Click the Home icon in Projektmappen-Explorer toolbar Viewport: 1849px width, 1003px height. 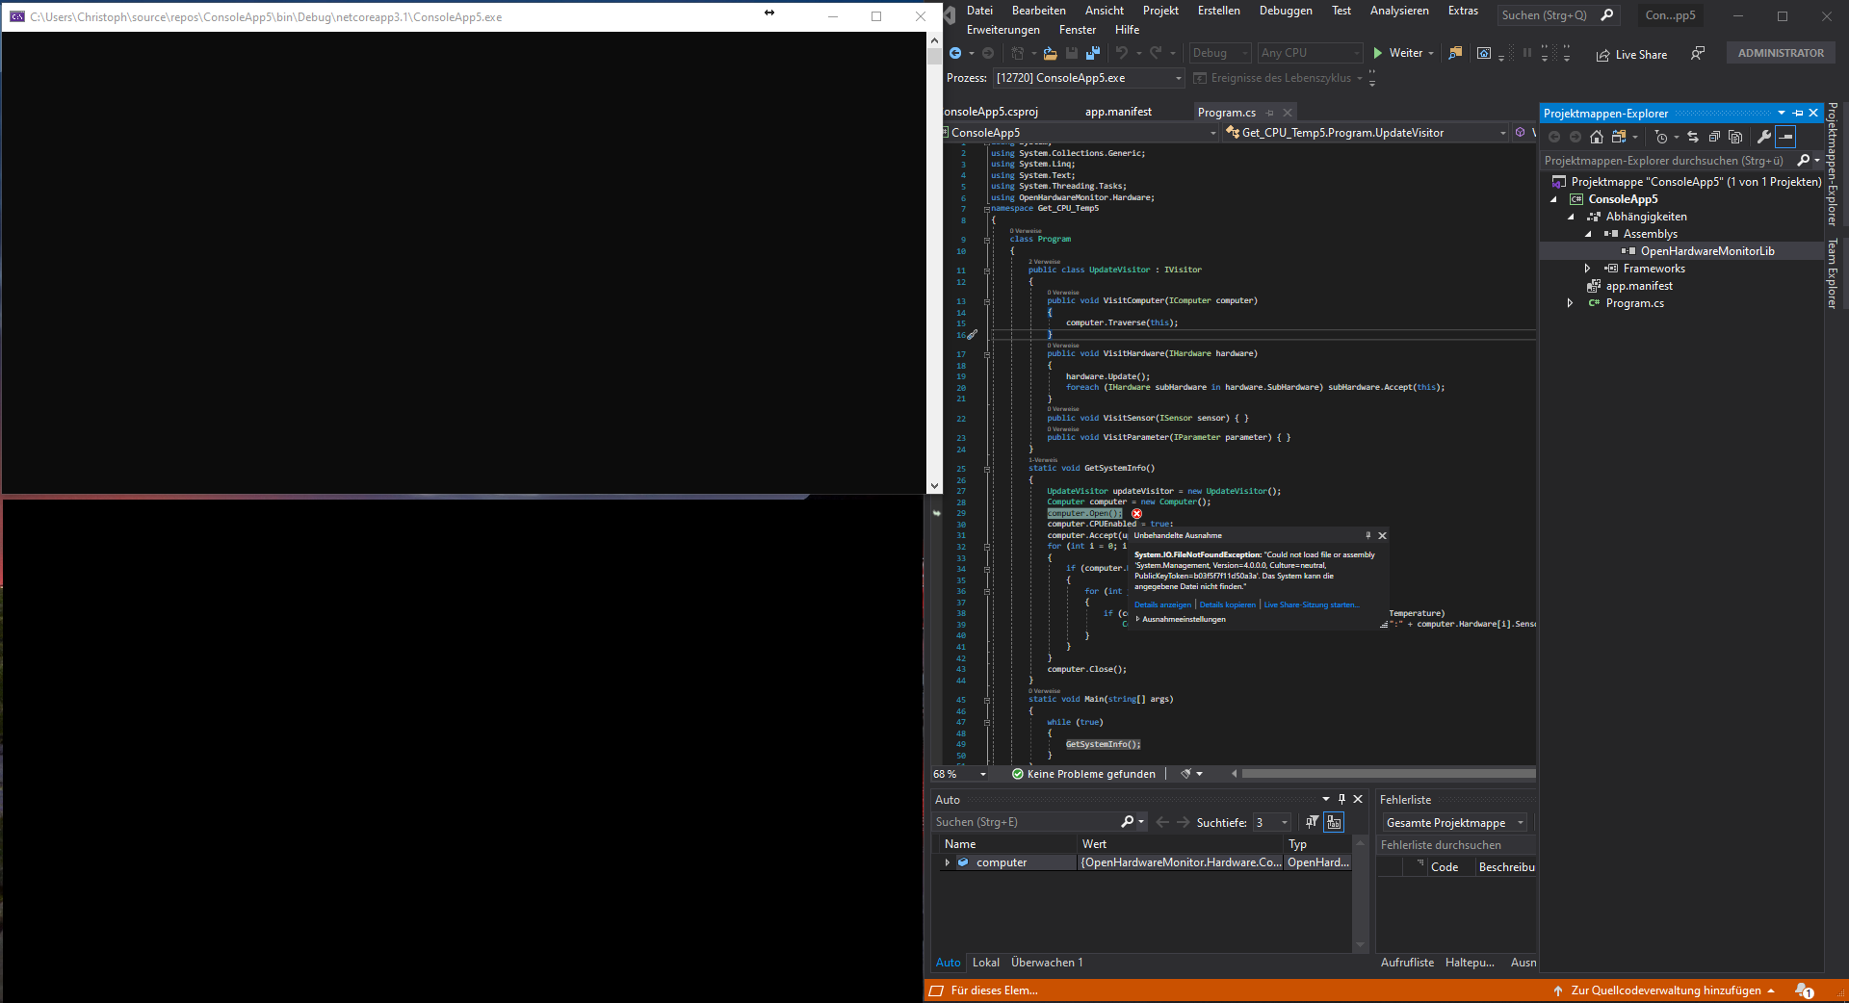tap(1597, 138)
